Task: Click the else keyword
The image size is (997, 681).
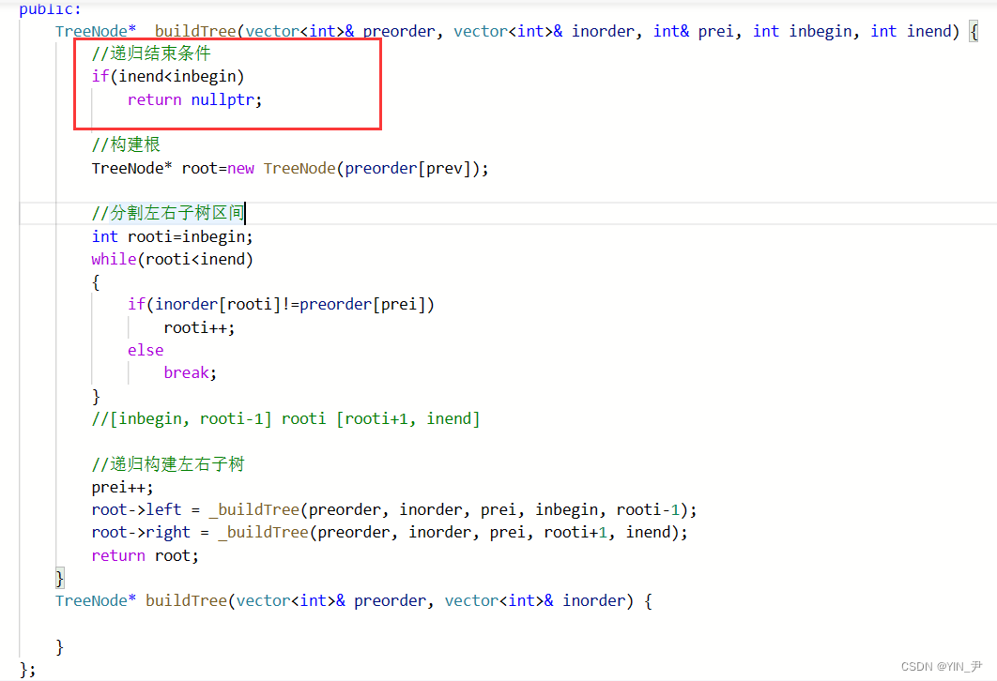Action: pos(146,350)
